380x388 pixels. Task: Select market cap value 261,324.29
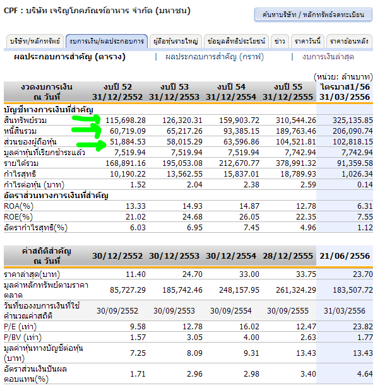pyautogui.click(x=296, y=290)
